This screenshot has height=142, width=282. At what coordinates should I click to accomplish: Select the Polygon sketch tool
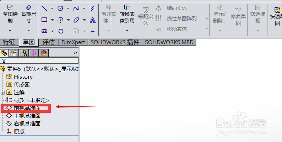(x=61, y=31)
